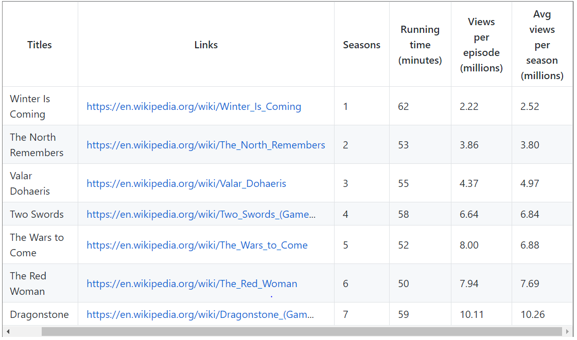Select the Links column header
Image resolution: width=577 pixels, height=340 pixels.
click(206, 45)
